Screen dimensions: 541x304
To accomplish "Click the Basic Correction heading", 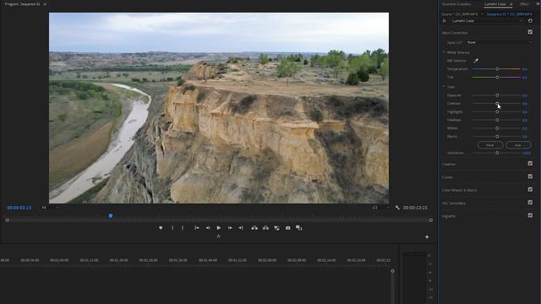I will click(x=455, y=33).
